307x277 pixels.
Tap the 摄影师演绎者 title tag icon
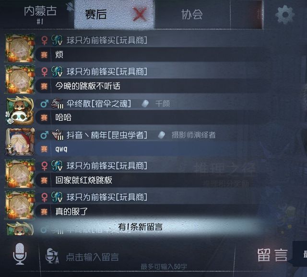click(x=161, y=135)
